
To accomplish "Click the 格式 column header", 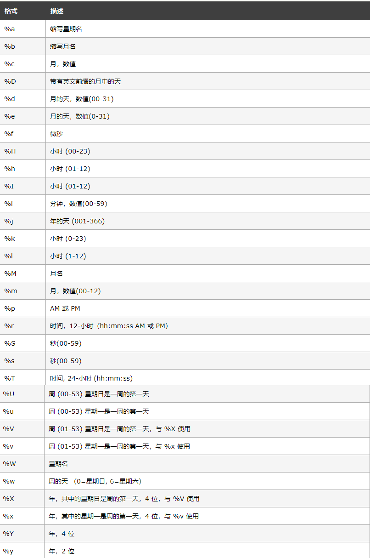I will click(11, 11).
